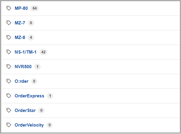Click the 64 count badge next to MP-80
The height and width of the screenshot is (134, 181).
point(35,8)
